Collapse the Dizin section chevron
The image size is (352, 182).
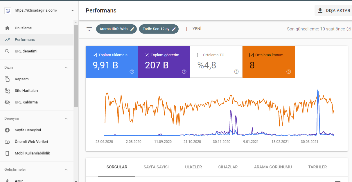pyautogui.click(x=66, y=68)
